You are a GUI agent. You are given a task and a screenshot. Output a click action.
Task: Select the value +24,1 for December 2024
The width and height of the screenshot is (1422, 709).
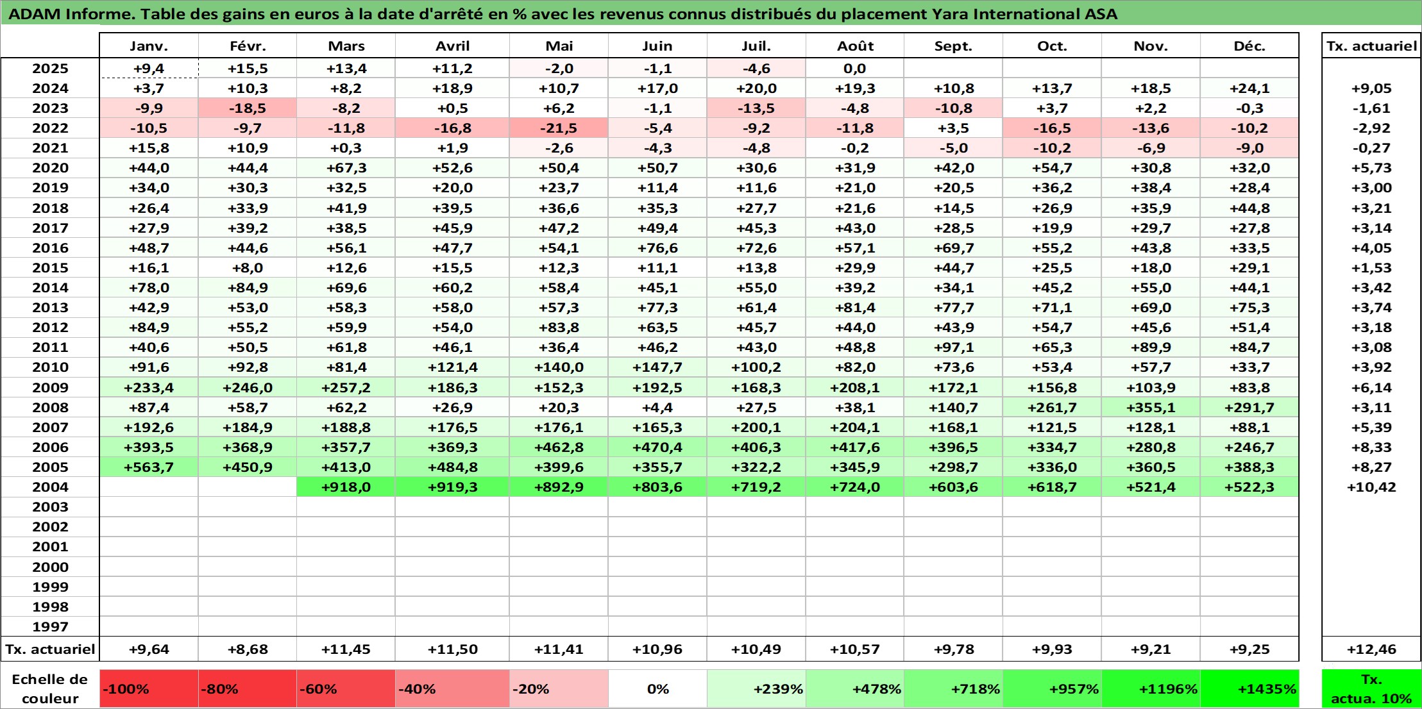[x=1249, y=88]
